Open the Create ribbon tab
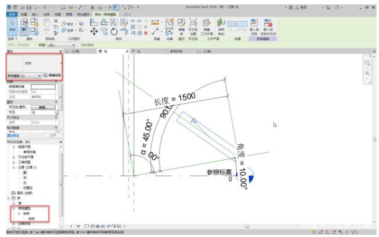 [23, 14]
